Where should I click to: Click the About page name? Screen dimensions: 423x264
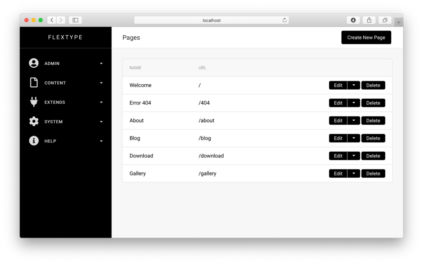pyautogui.click(x=136, y=121)
